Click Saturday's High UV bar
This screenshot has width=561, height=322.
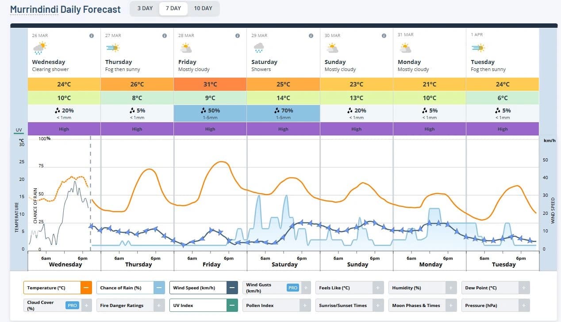click(x=283, y=129)
